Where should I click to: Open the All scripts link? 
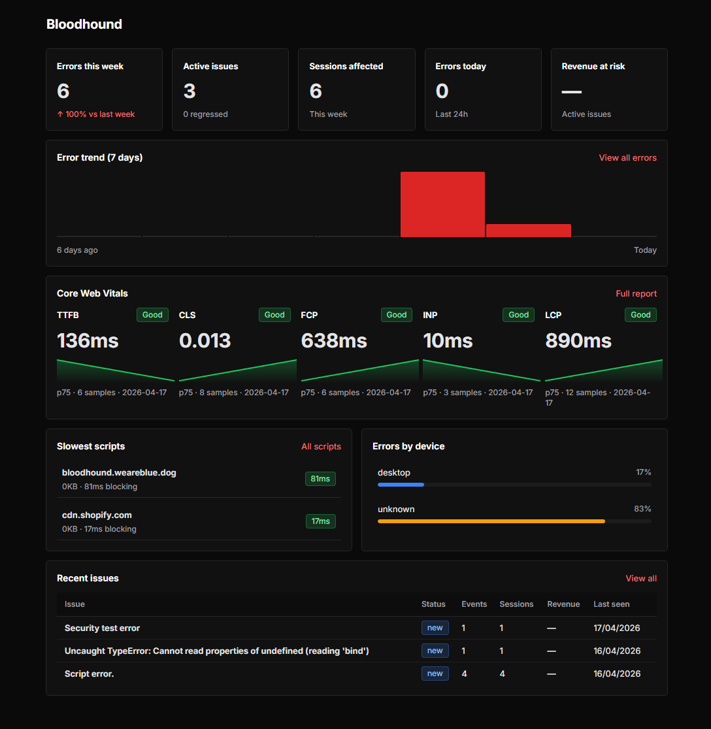(322, 446)
